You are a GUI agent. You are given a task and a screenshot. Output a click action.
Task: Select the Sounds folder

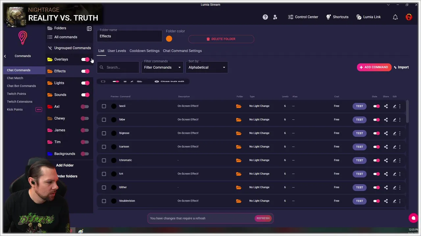coord(60,95)
